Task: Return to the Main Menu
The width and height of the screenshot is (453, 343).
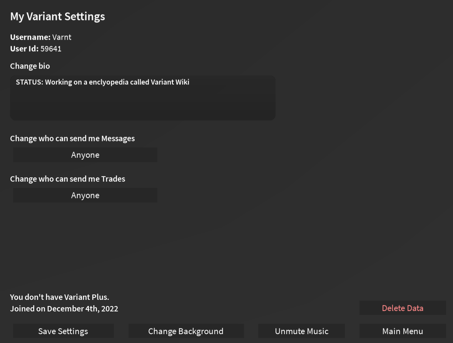Action: tap(403, 331)
